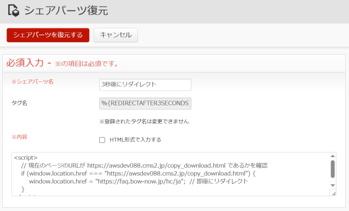Click the ※内容 label
Screen dimensions: 349x211
(x=19, y=137)
